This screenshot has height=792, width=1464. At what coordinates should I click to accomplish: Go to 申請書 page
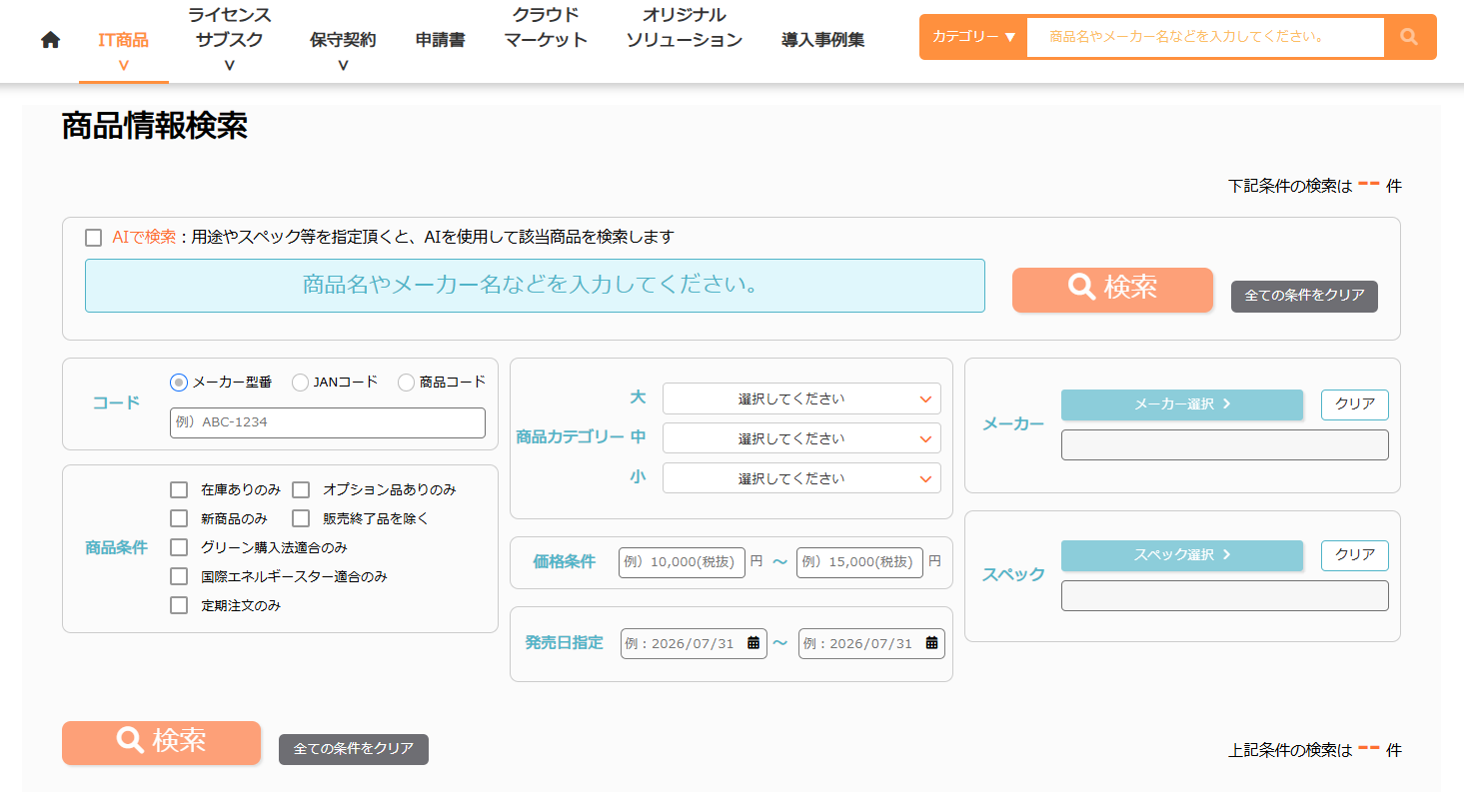click(440, 40)
